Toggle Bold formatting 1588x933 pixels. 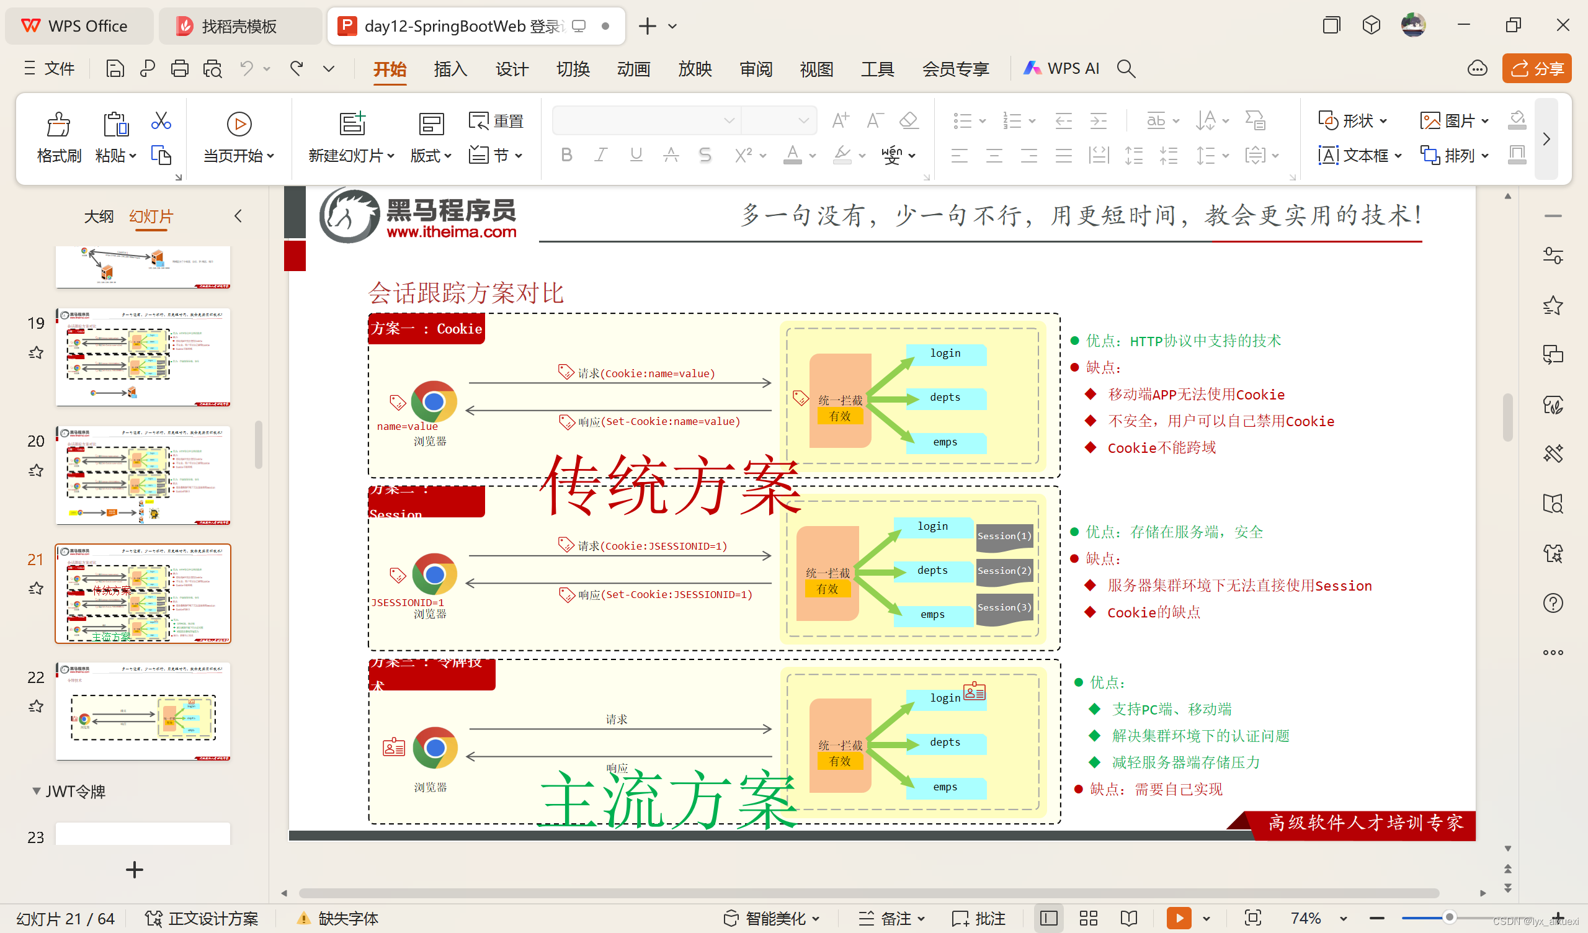tap(566, 154)
